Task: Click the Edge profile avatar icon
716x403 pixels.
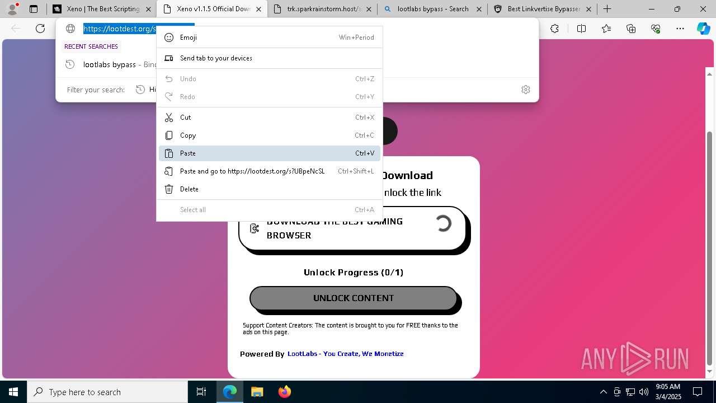Action: coord(12,9)
